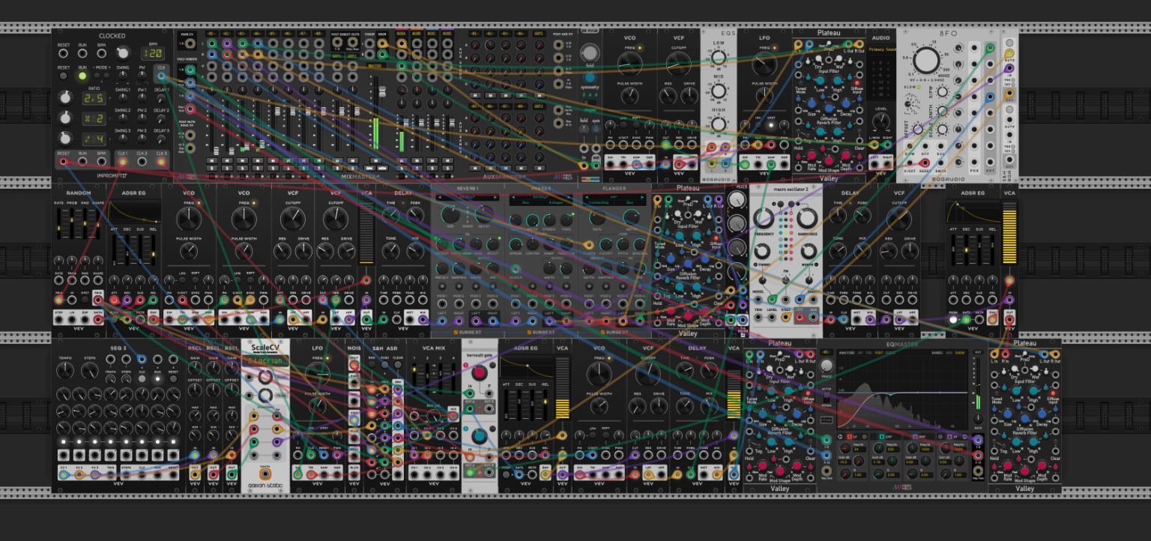This screenshot has height=541, width=1151.
Task: Open the Locrian scale display on ScaleCV
Action: [x=265, y=360]
